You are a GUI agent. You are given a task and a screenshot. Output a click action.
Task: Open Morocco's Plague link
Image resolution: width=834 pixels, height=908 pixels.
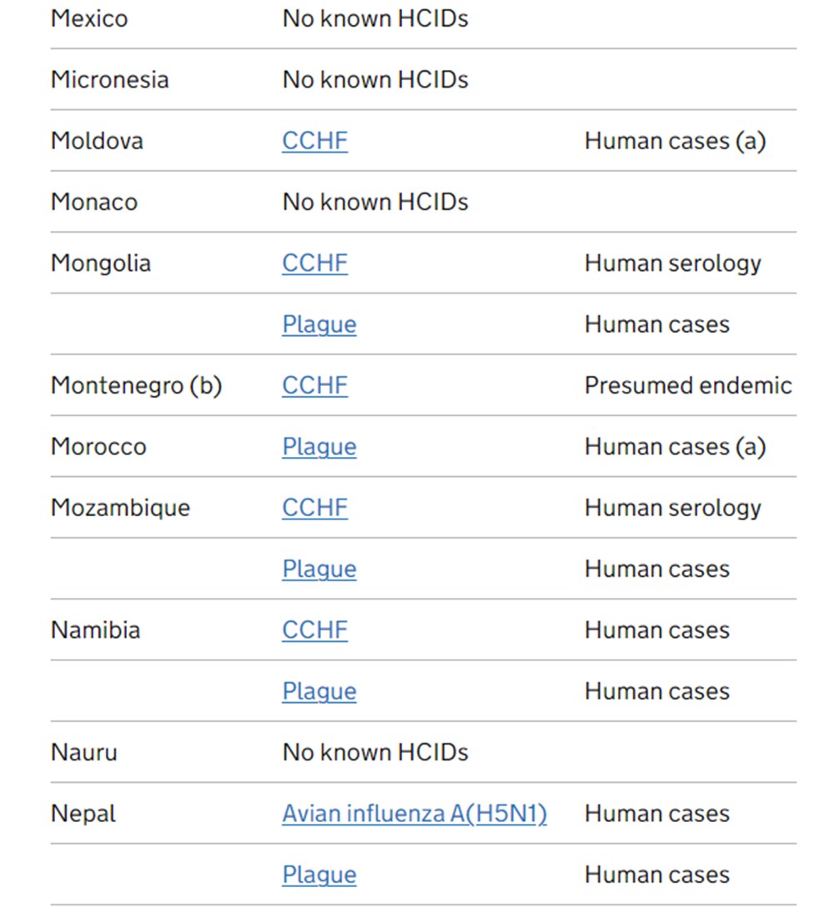point(319,447)
